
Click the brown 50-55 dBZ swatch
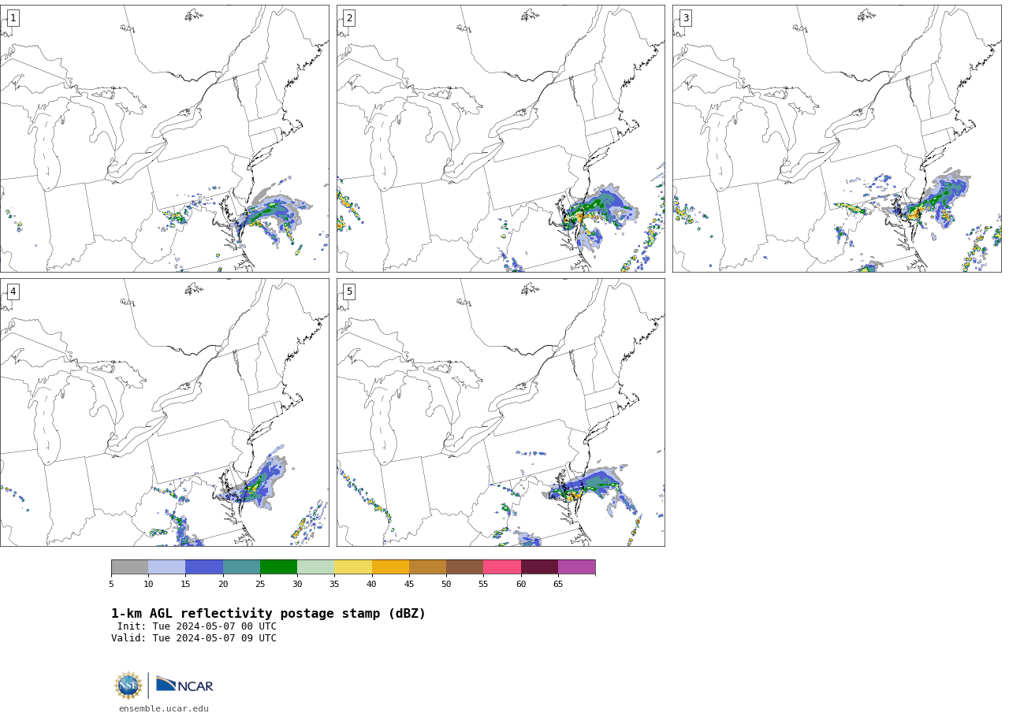[464, 567]
